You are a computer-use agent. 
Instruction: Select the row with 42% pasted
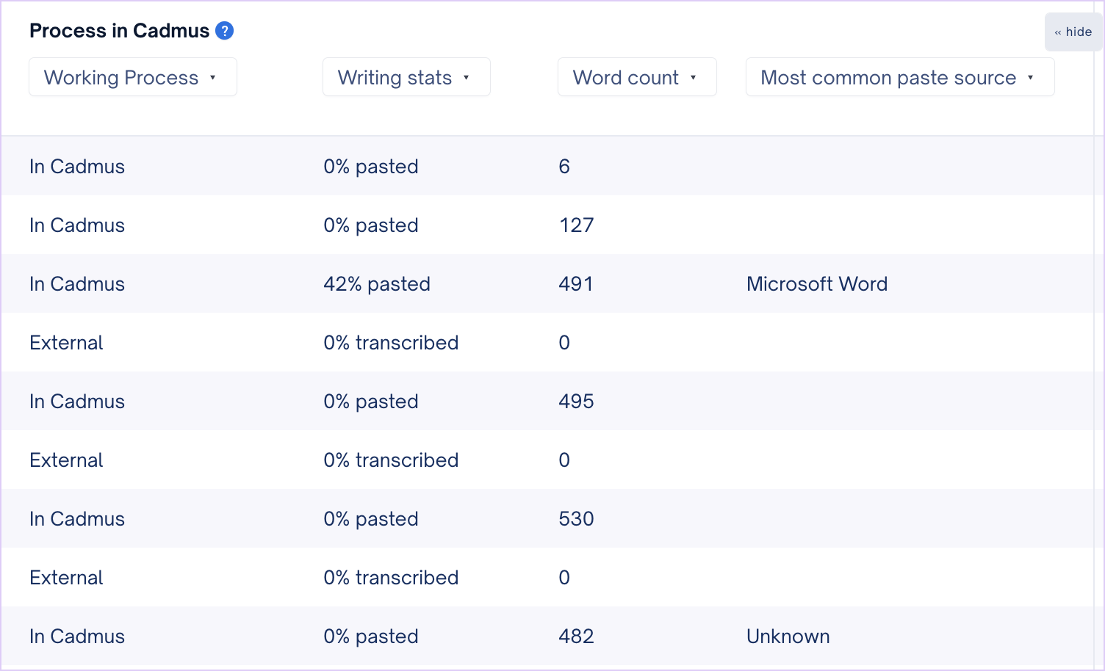[x=547, y=283]
